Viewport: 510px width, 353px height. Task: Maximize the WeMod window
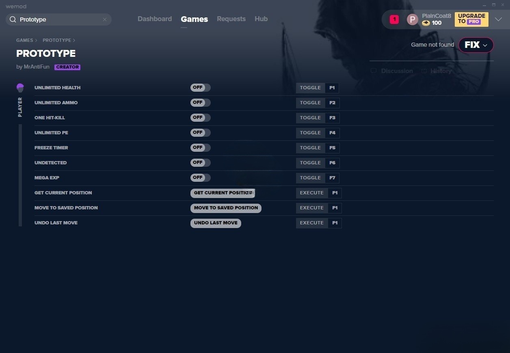494,5
